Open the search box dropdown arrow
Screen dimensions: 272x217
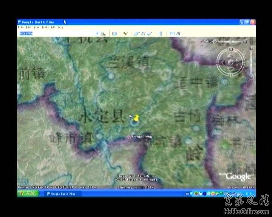pyautogui.click(x=97, y=34)
